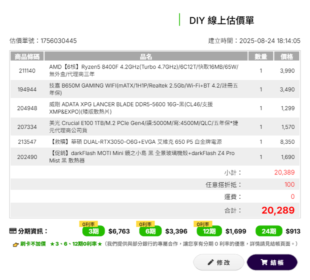The height and width of the screenshot is (280, 310).
Task: Click the 數量 column header
Action: click(x=261, y=56)
